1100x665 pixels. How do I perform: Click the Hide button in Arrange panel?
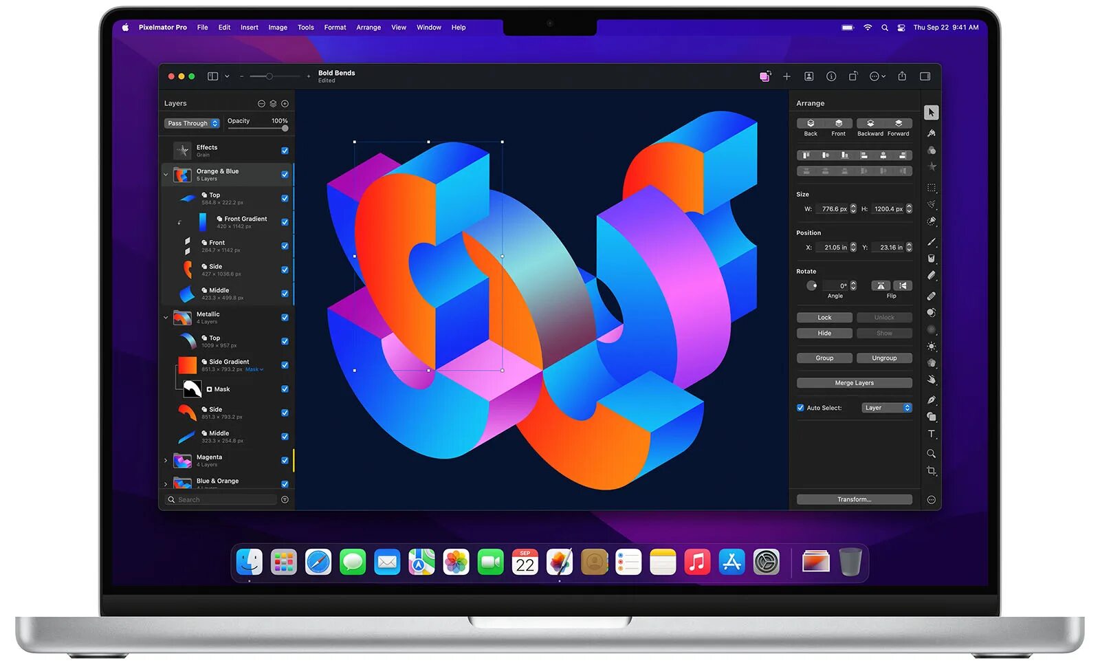click(824, 334)
